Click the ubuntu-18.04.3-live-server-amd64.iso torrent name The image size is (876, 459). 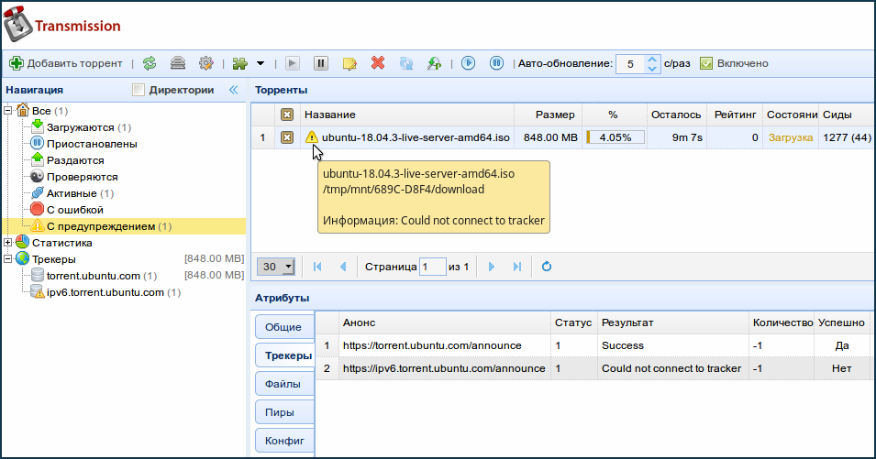point(416,137)
